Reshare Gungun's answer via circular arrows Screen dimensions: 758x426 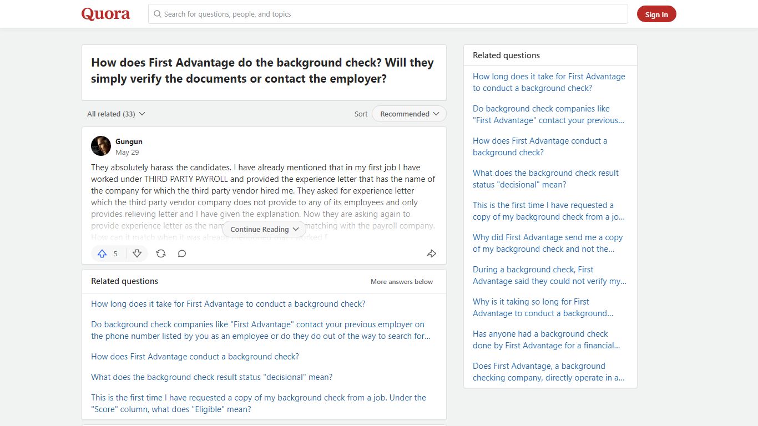point(161,253)
